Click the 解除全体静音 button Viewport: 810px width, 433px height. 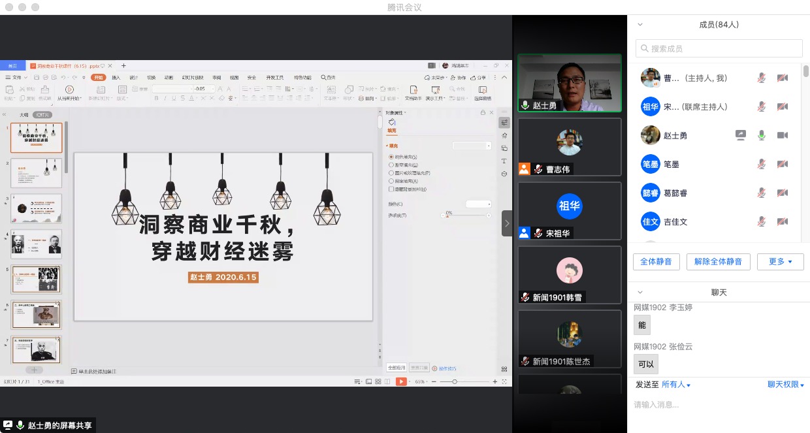pos(718,262)
